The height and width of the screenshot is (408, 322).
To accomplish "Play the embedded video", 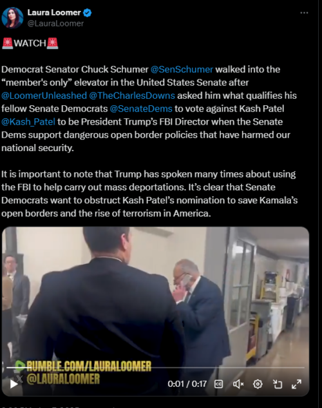I will point(14,384).
